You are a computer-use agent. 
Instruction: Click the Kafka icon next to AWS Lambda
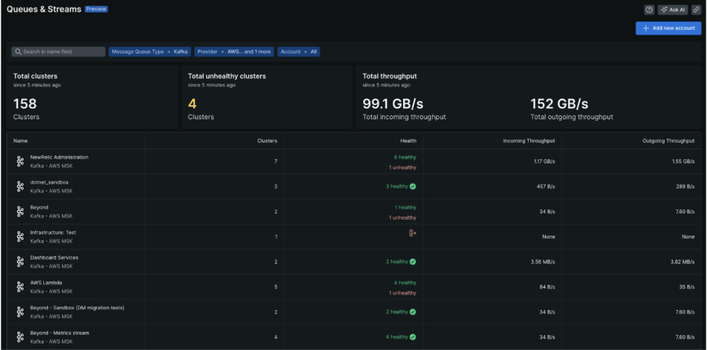coord(20,286)
